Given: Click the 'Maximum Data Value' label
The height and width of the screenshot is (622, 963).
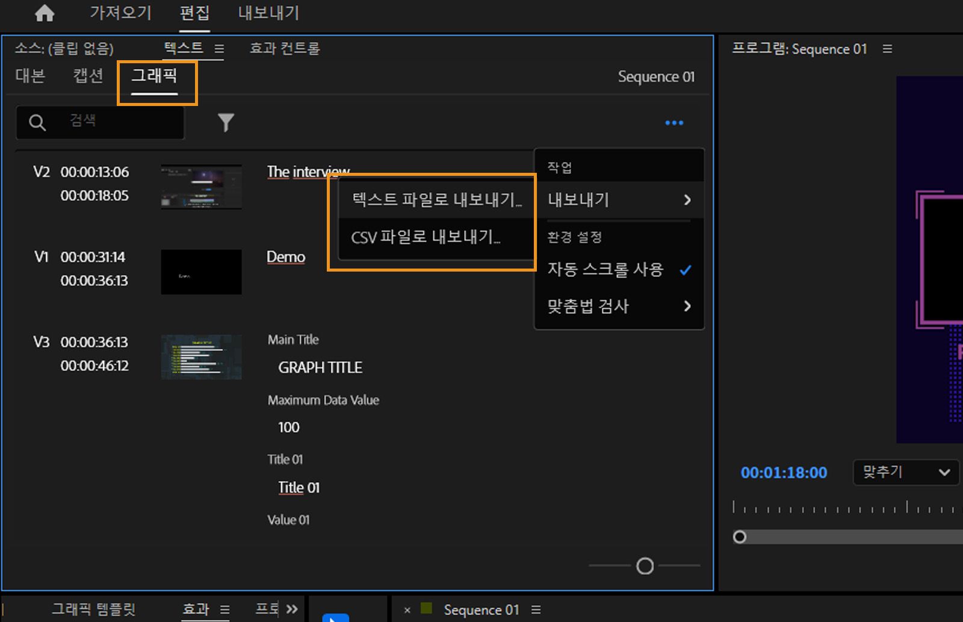Looking at the screenshot, I should point(323,400).
